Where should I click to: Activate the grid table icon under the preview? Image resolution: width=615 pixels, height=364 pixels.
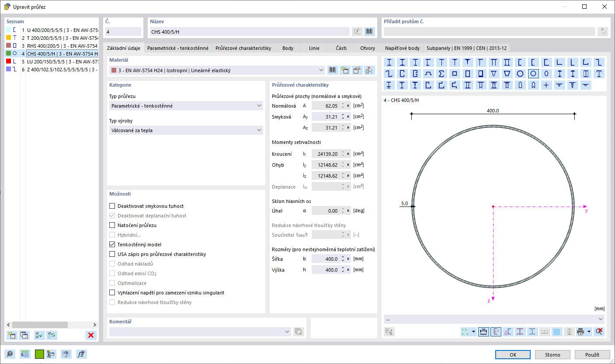pyautogui.click(x=557, y=332)
